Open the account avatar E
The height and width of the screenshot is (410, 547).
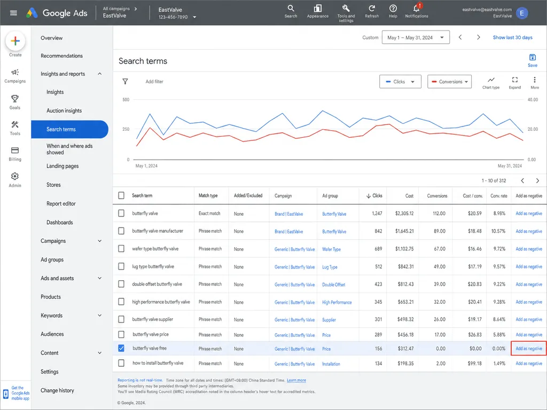coord(522,13)
